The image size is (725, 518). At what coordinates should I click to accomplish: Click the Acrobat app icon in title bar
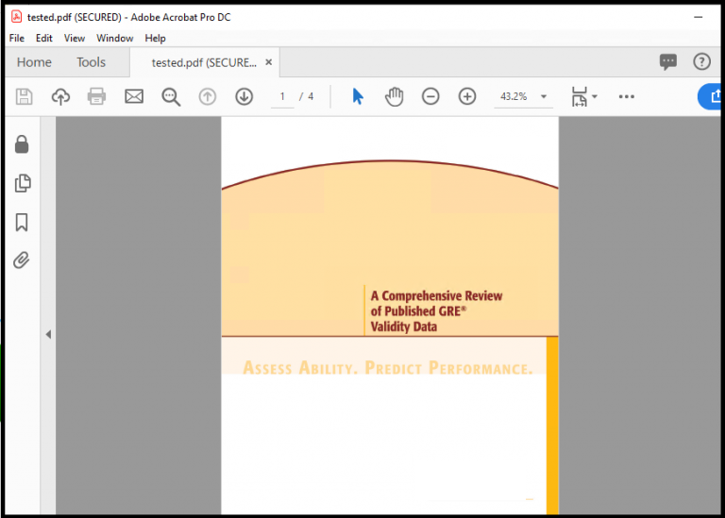click(x=17, y=17)
